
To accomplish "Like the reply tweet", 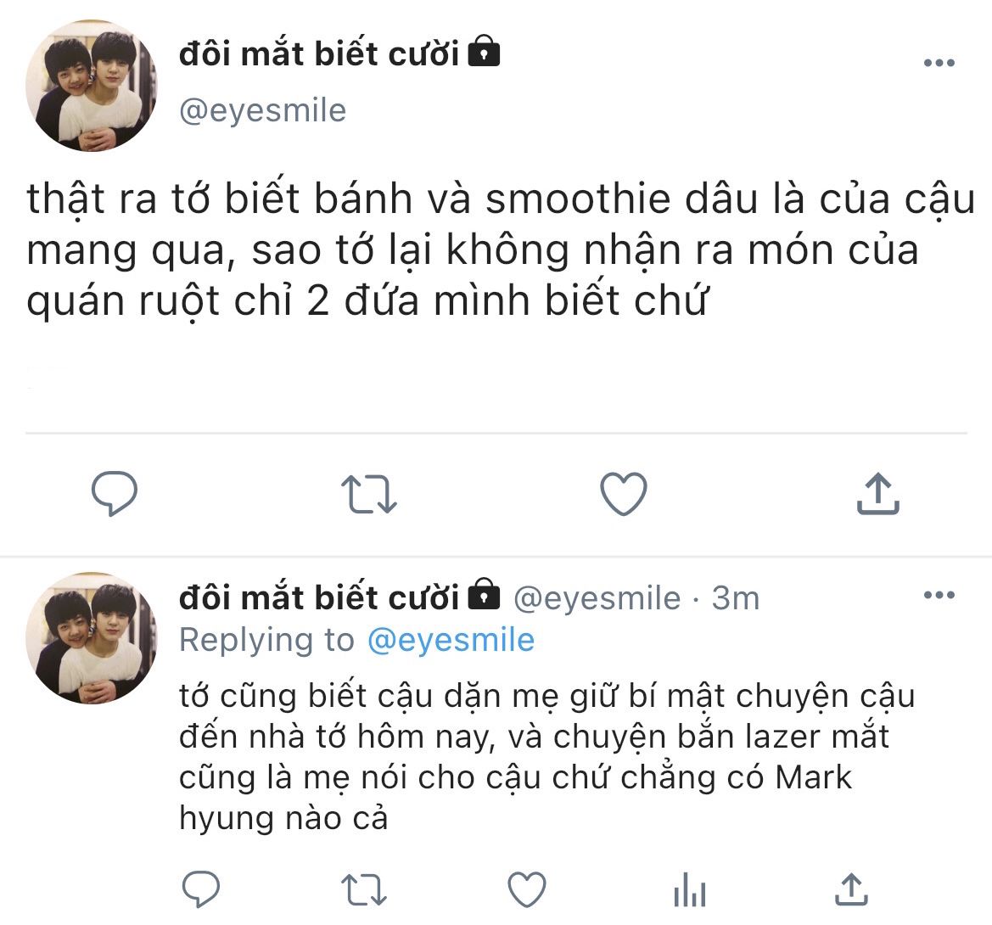I will (527, 889).
